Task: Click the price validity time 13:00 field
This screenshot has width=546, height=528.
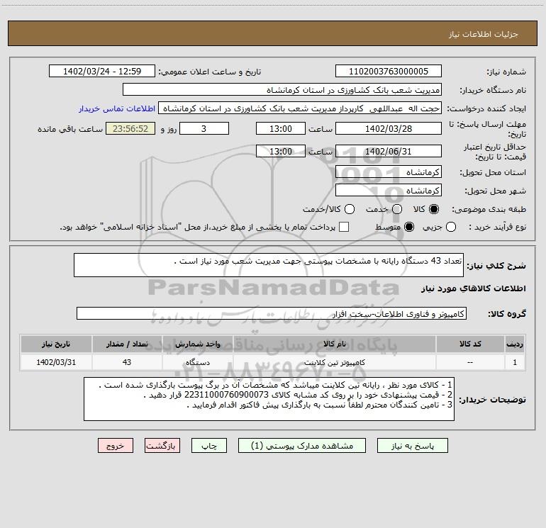Action: 281,151
